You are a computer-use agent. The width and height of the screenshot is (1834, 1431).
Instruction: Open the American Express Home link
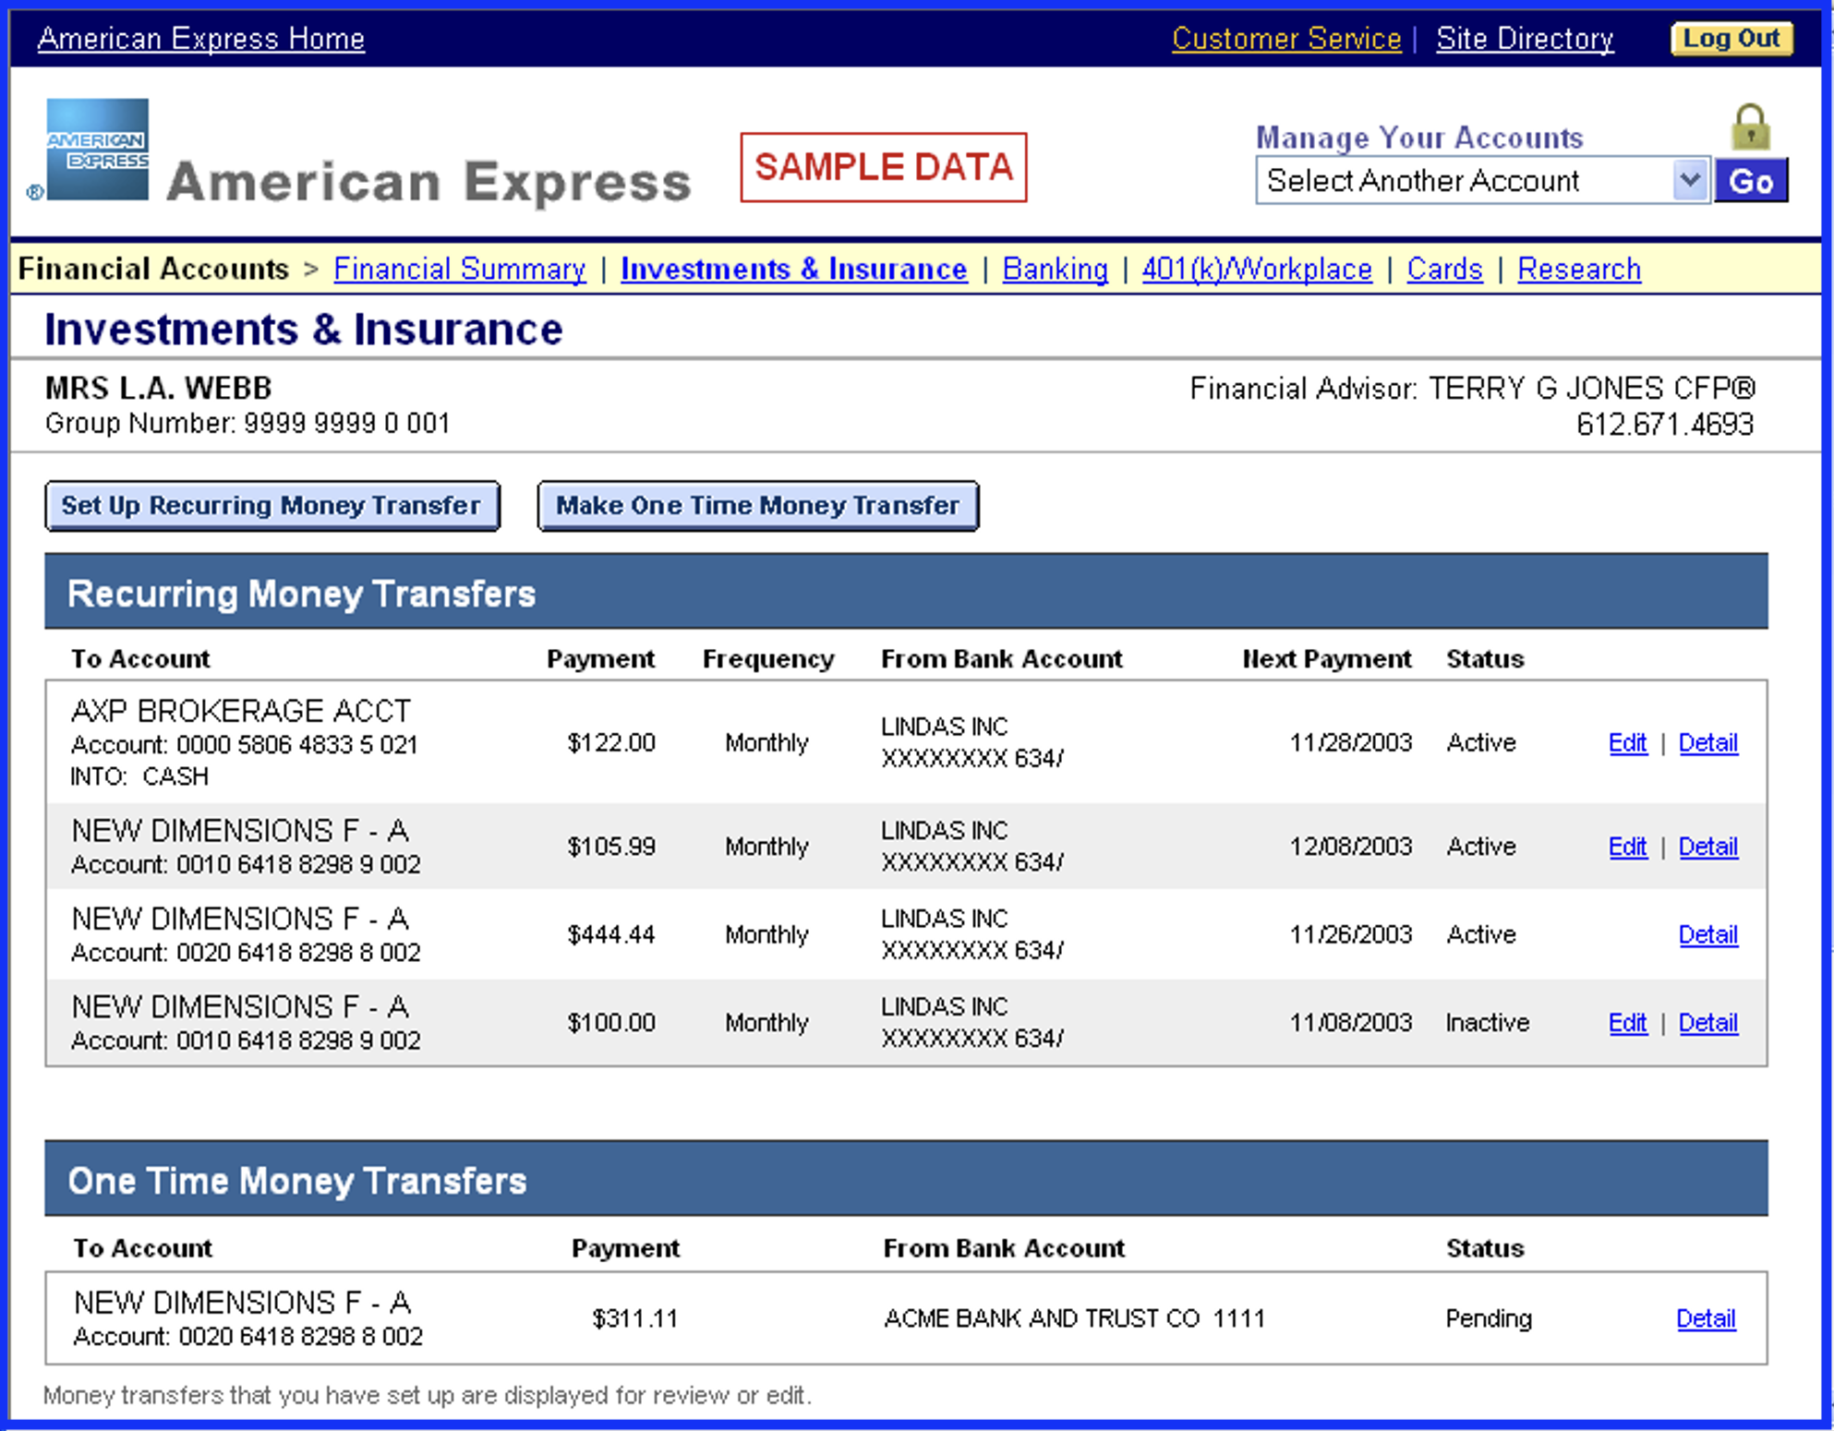(x=201, y=39)
